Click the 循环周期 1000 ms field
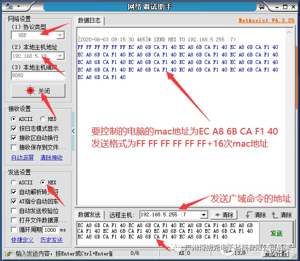 (50, 229)
